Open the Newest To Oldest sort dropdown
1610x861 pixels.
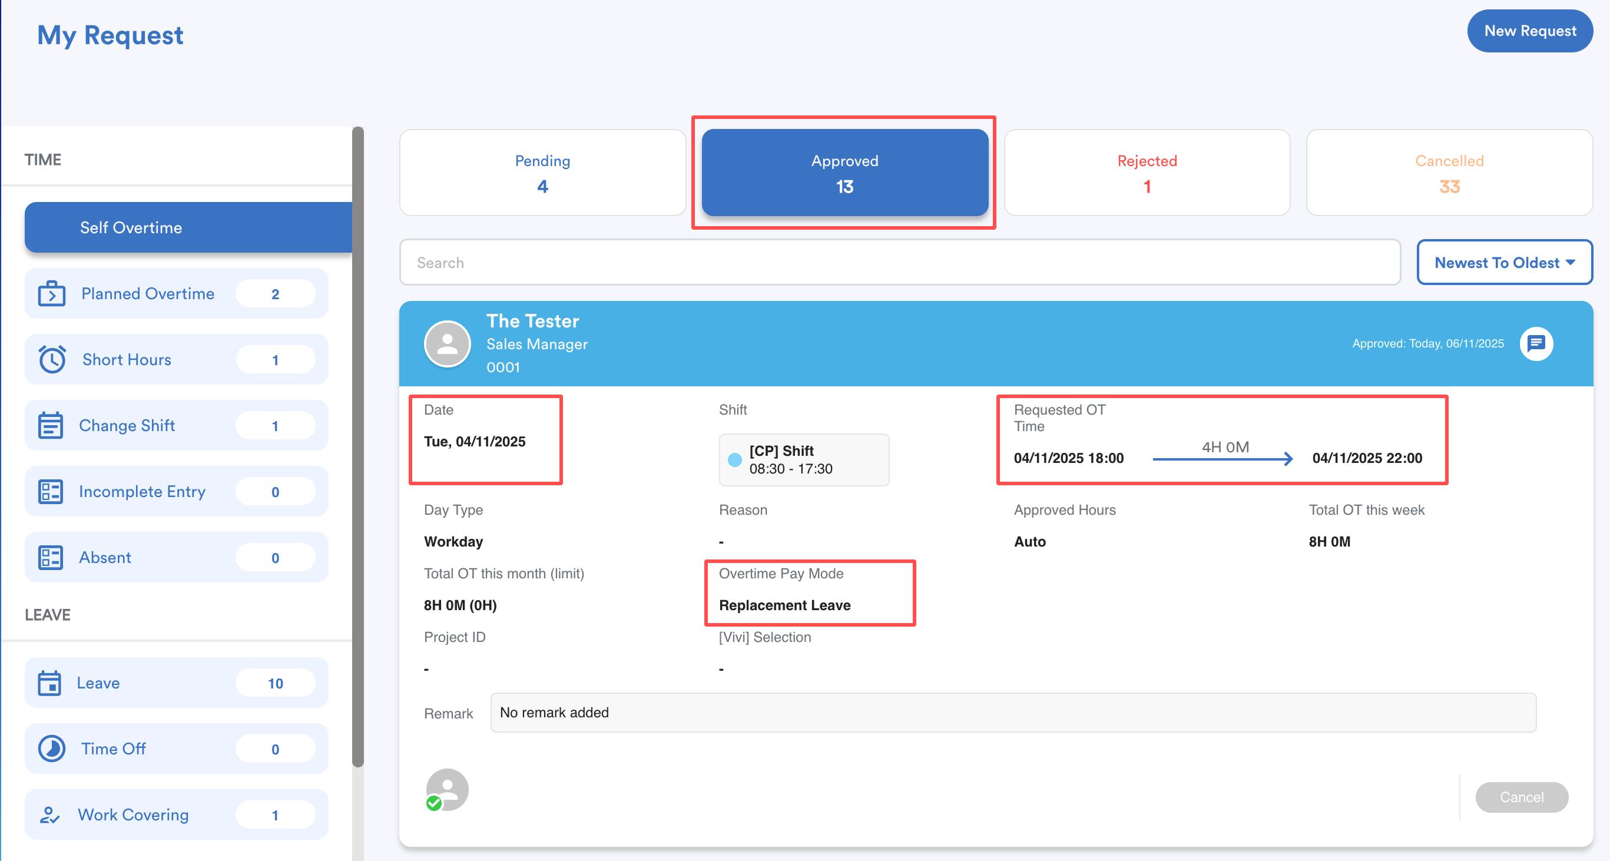[x=1504, y=263]
